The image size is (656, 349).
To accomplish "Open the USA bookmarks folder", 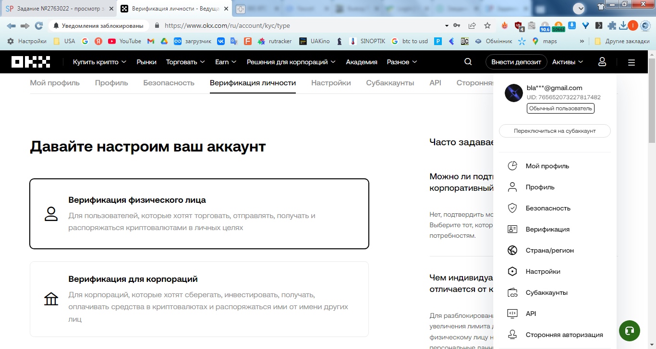I will click(64, 41).
